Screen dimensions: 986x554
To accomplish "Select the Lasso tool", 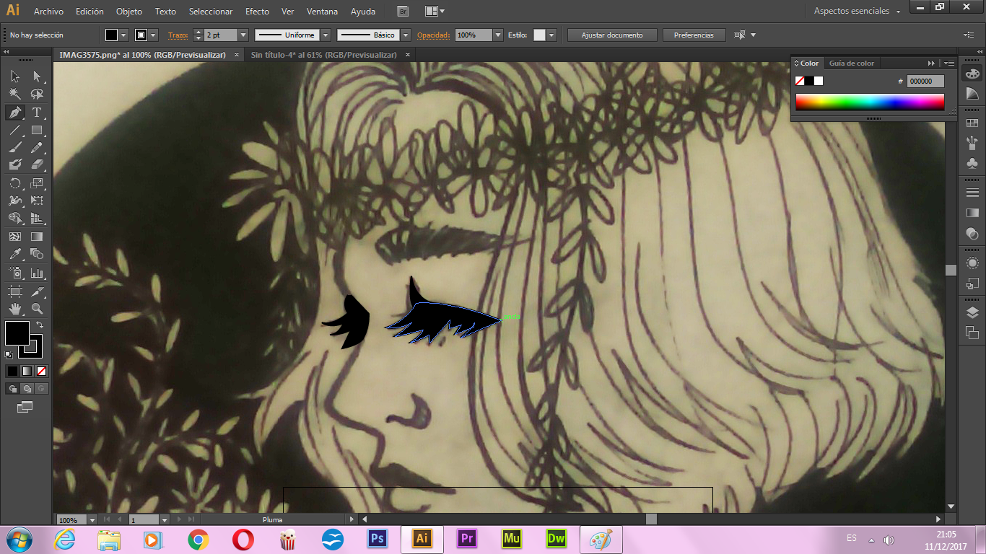I will pyautogui.click(x=37, y=94).
